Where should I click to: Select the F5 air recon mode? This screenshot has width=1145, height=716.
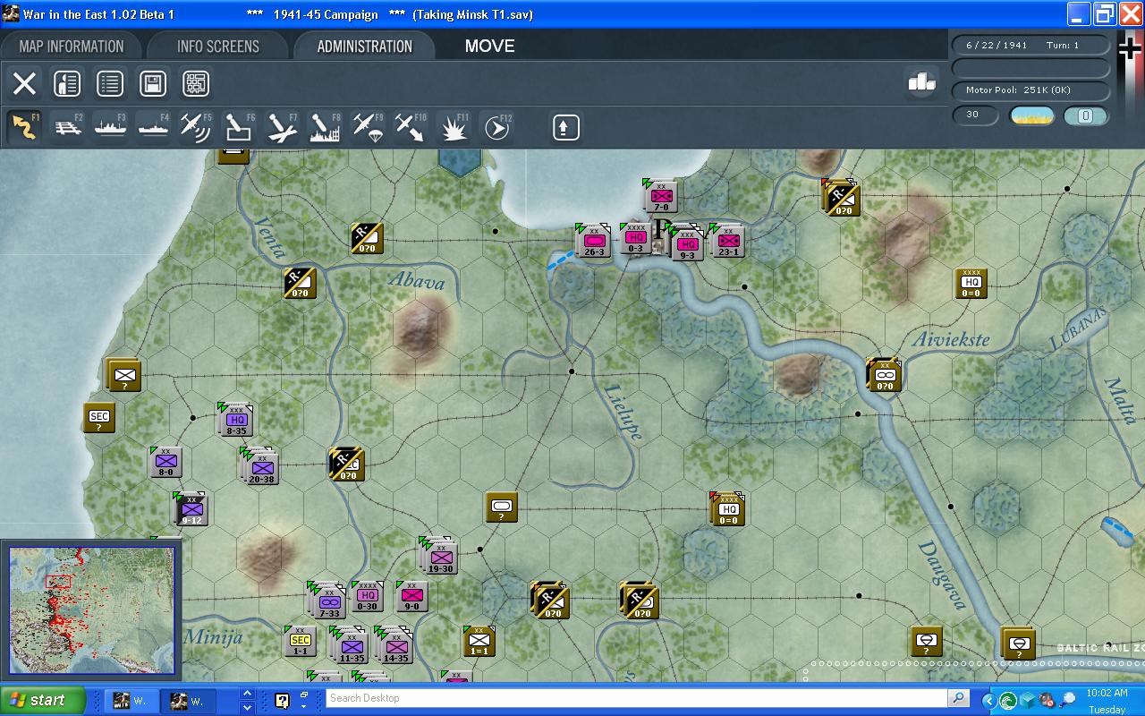[196, 128]
